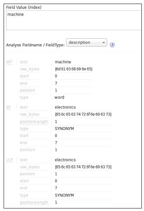This screenshot has width=144, height=211.
Task: Click the dropdown arrow beside description
Action: coord(104,42)
